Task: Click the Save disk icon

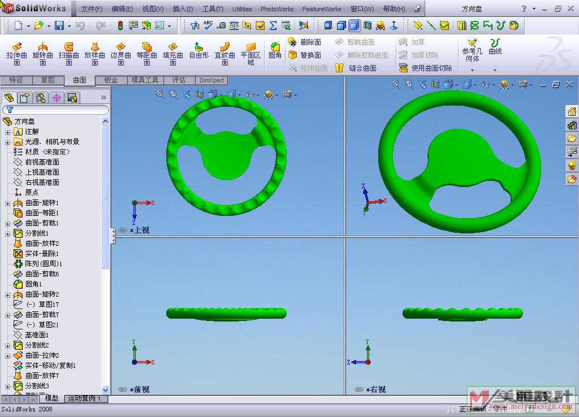Action: pos(59,25)
